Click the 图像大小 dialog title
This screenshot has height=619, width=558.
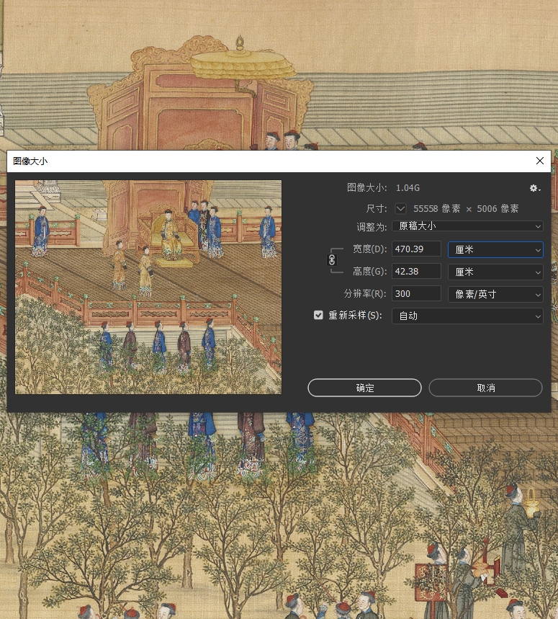[x=30, y=161]
